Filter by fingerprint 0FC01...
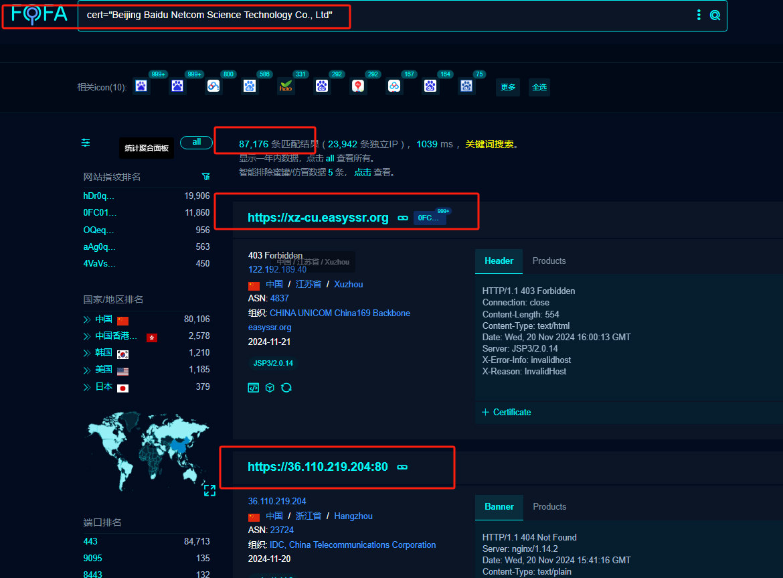Image resolution: width=783 pixels, height=578 pixels. (x=100, y=213)
